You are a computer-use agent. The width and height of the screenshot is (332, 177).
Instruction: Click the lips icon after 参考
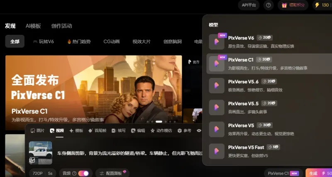[x=199, y=131]
